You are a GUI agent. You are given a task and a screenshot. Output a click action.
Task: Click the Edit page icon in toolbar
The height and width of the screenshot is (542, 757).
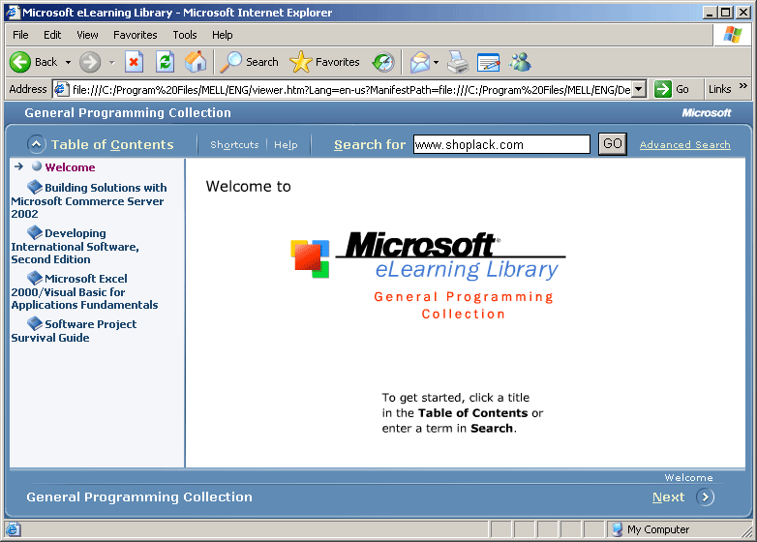click(488, 62)
